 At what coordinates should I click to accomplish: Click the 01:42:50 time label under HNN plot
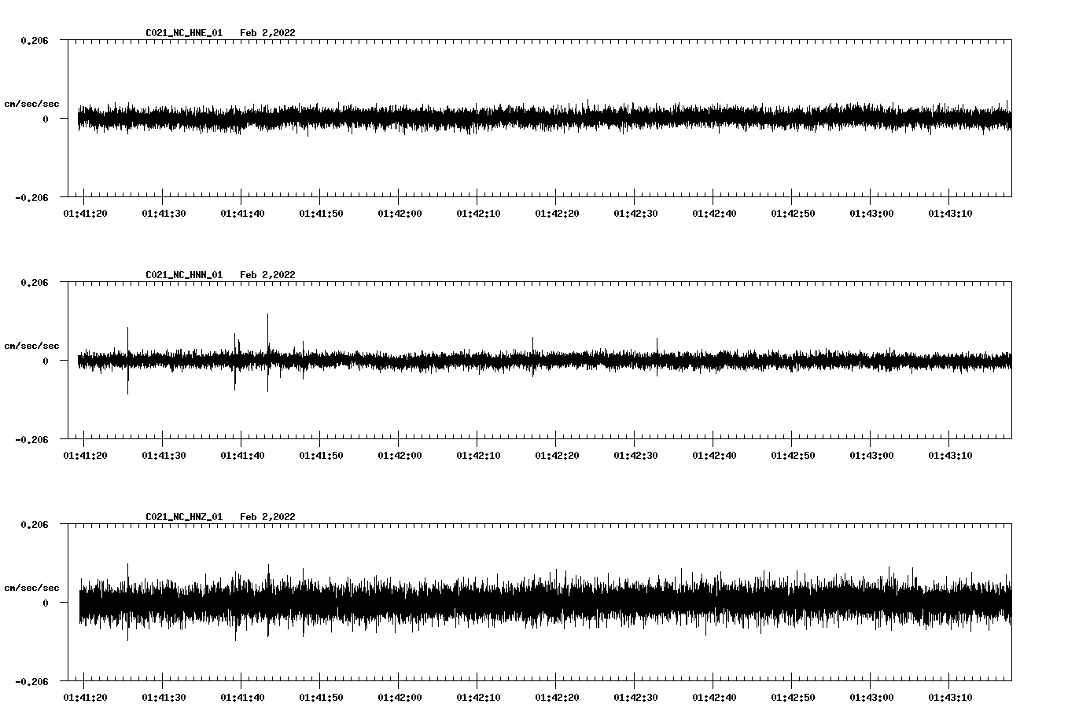click(x=793, y=456)
